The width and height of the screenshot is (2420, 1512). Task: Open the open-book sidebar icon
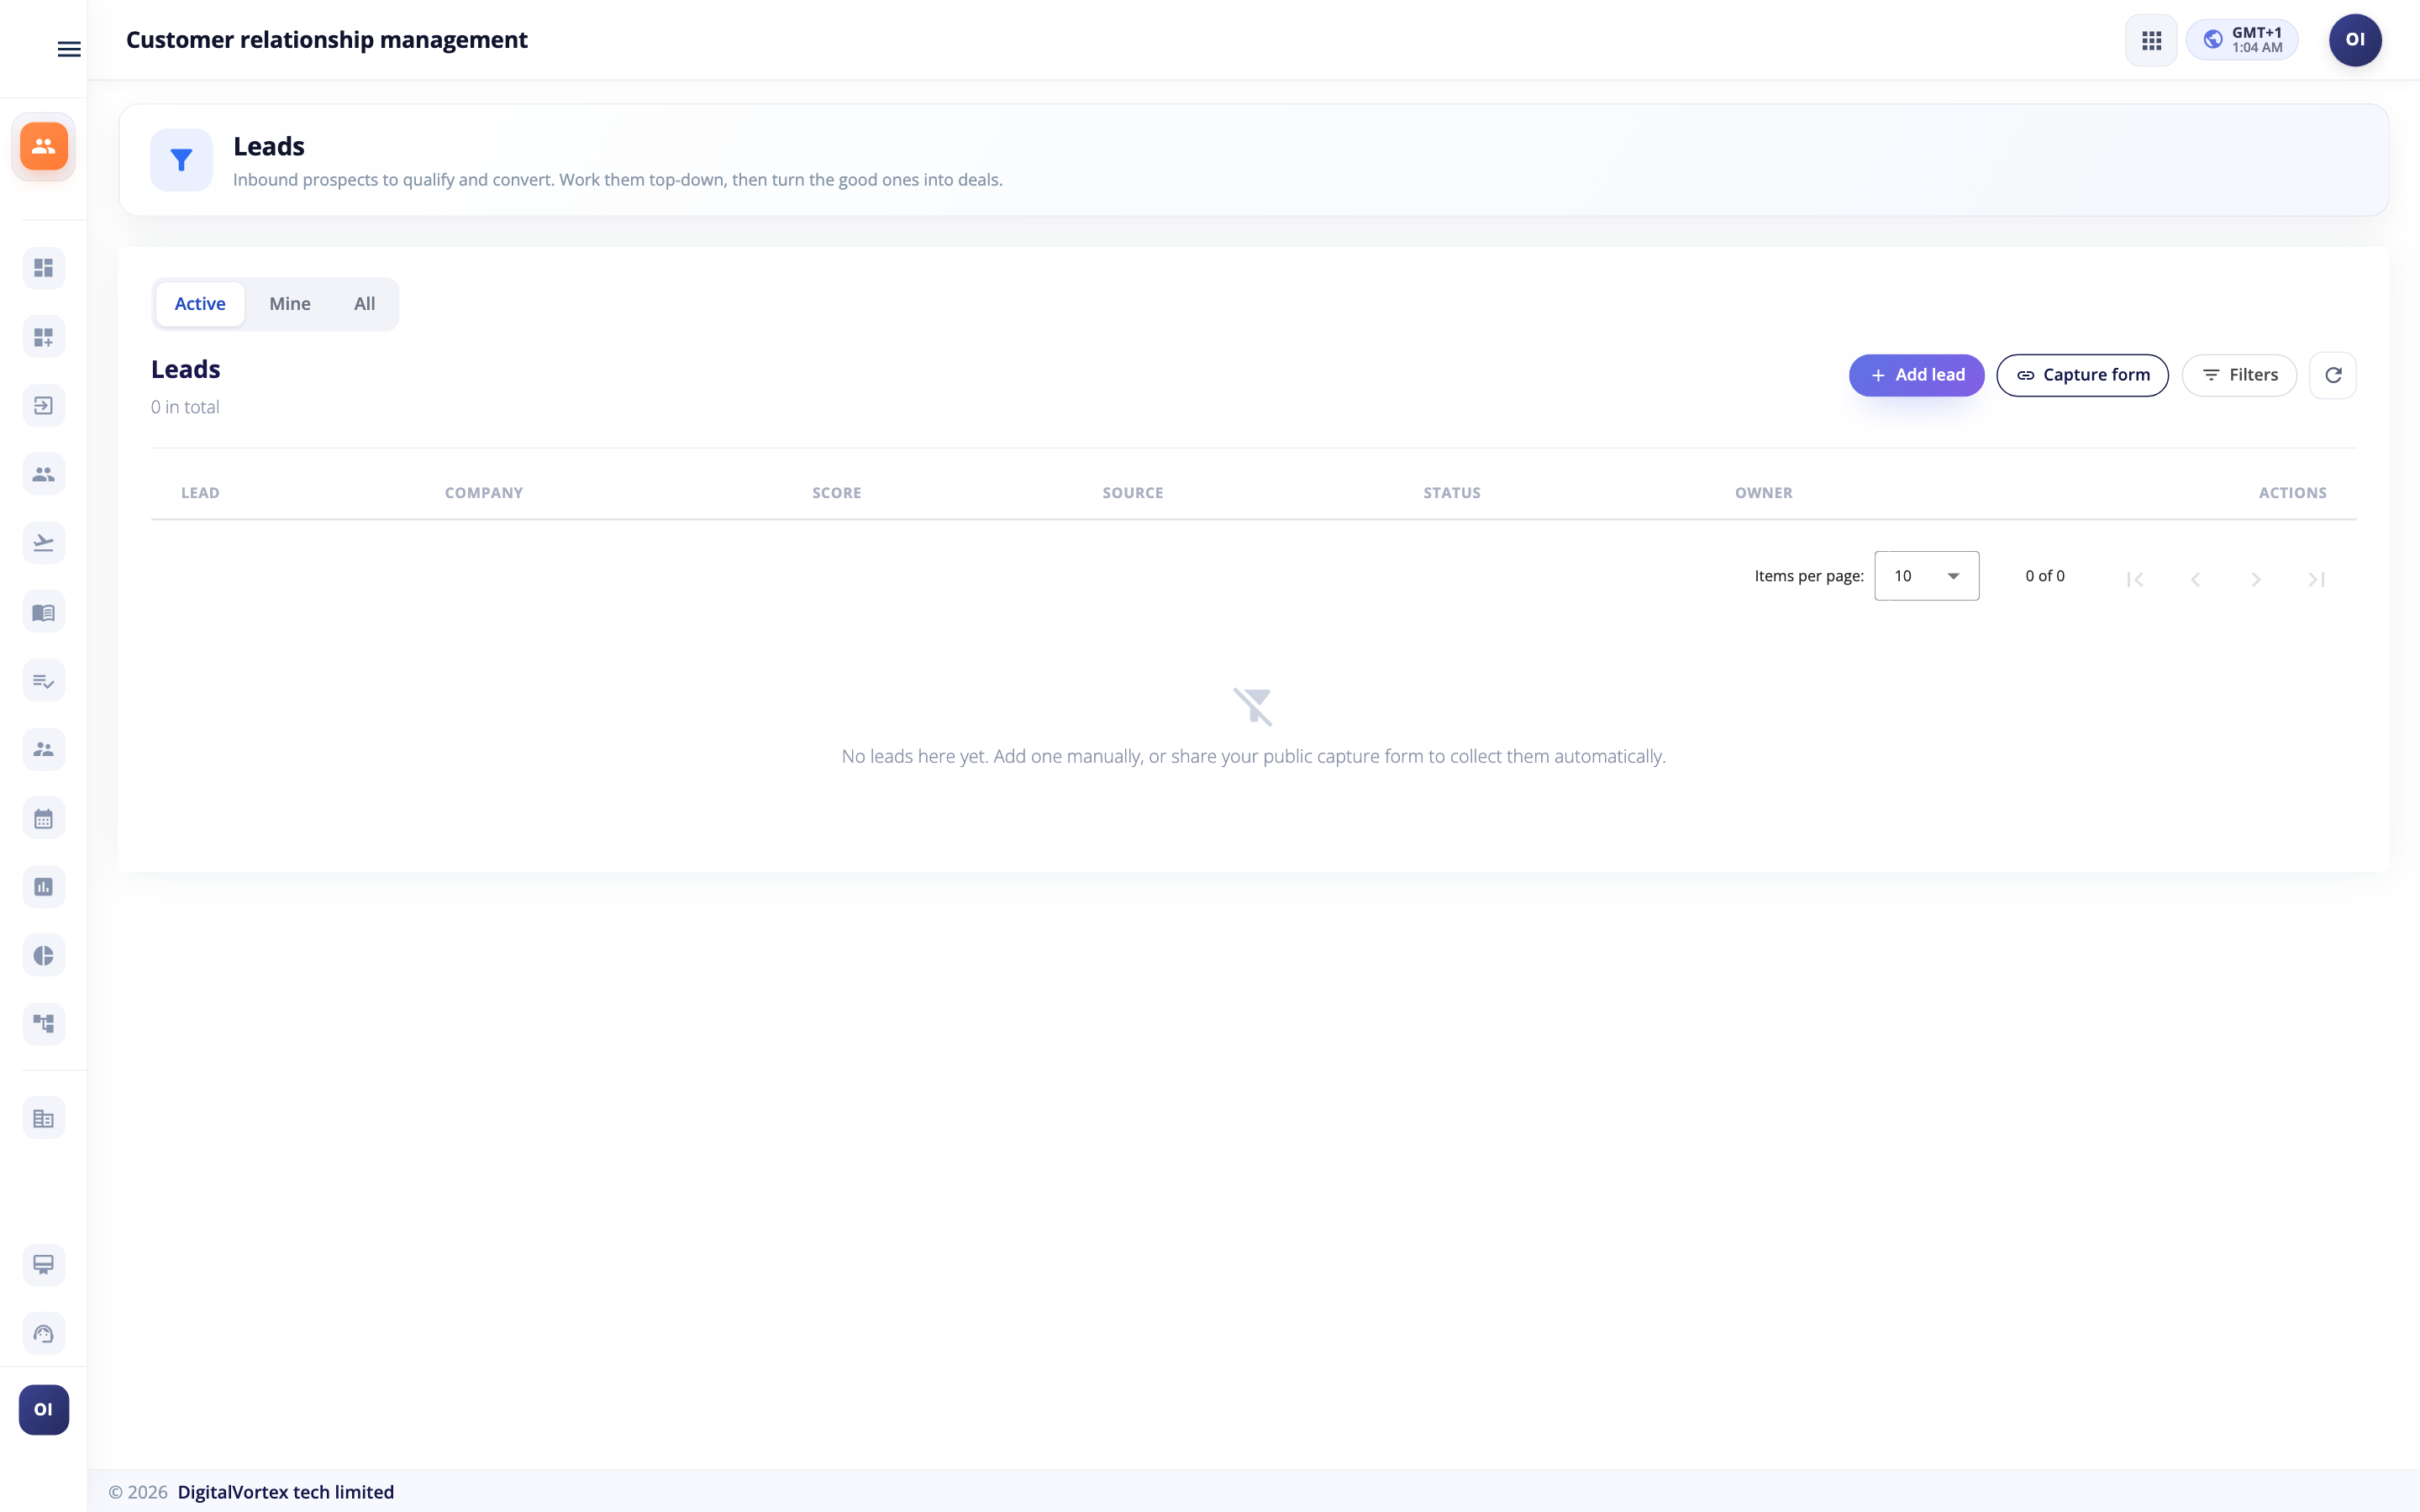point(43,612)
